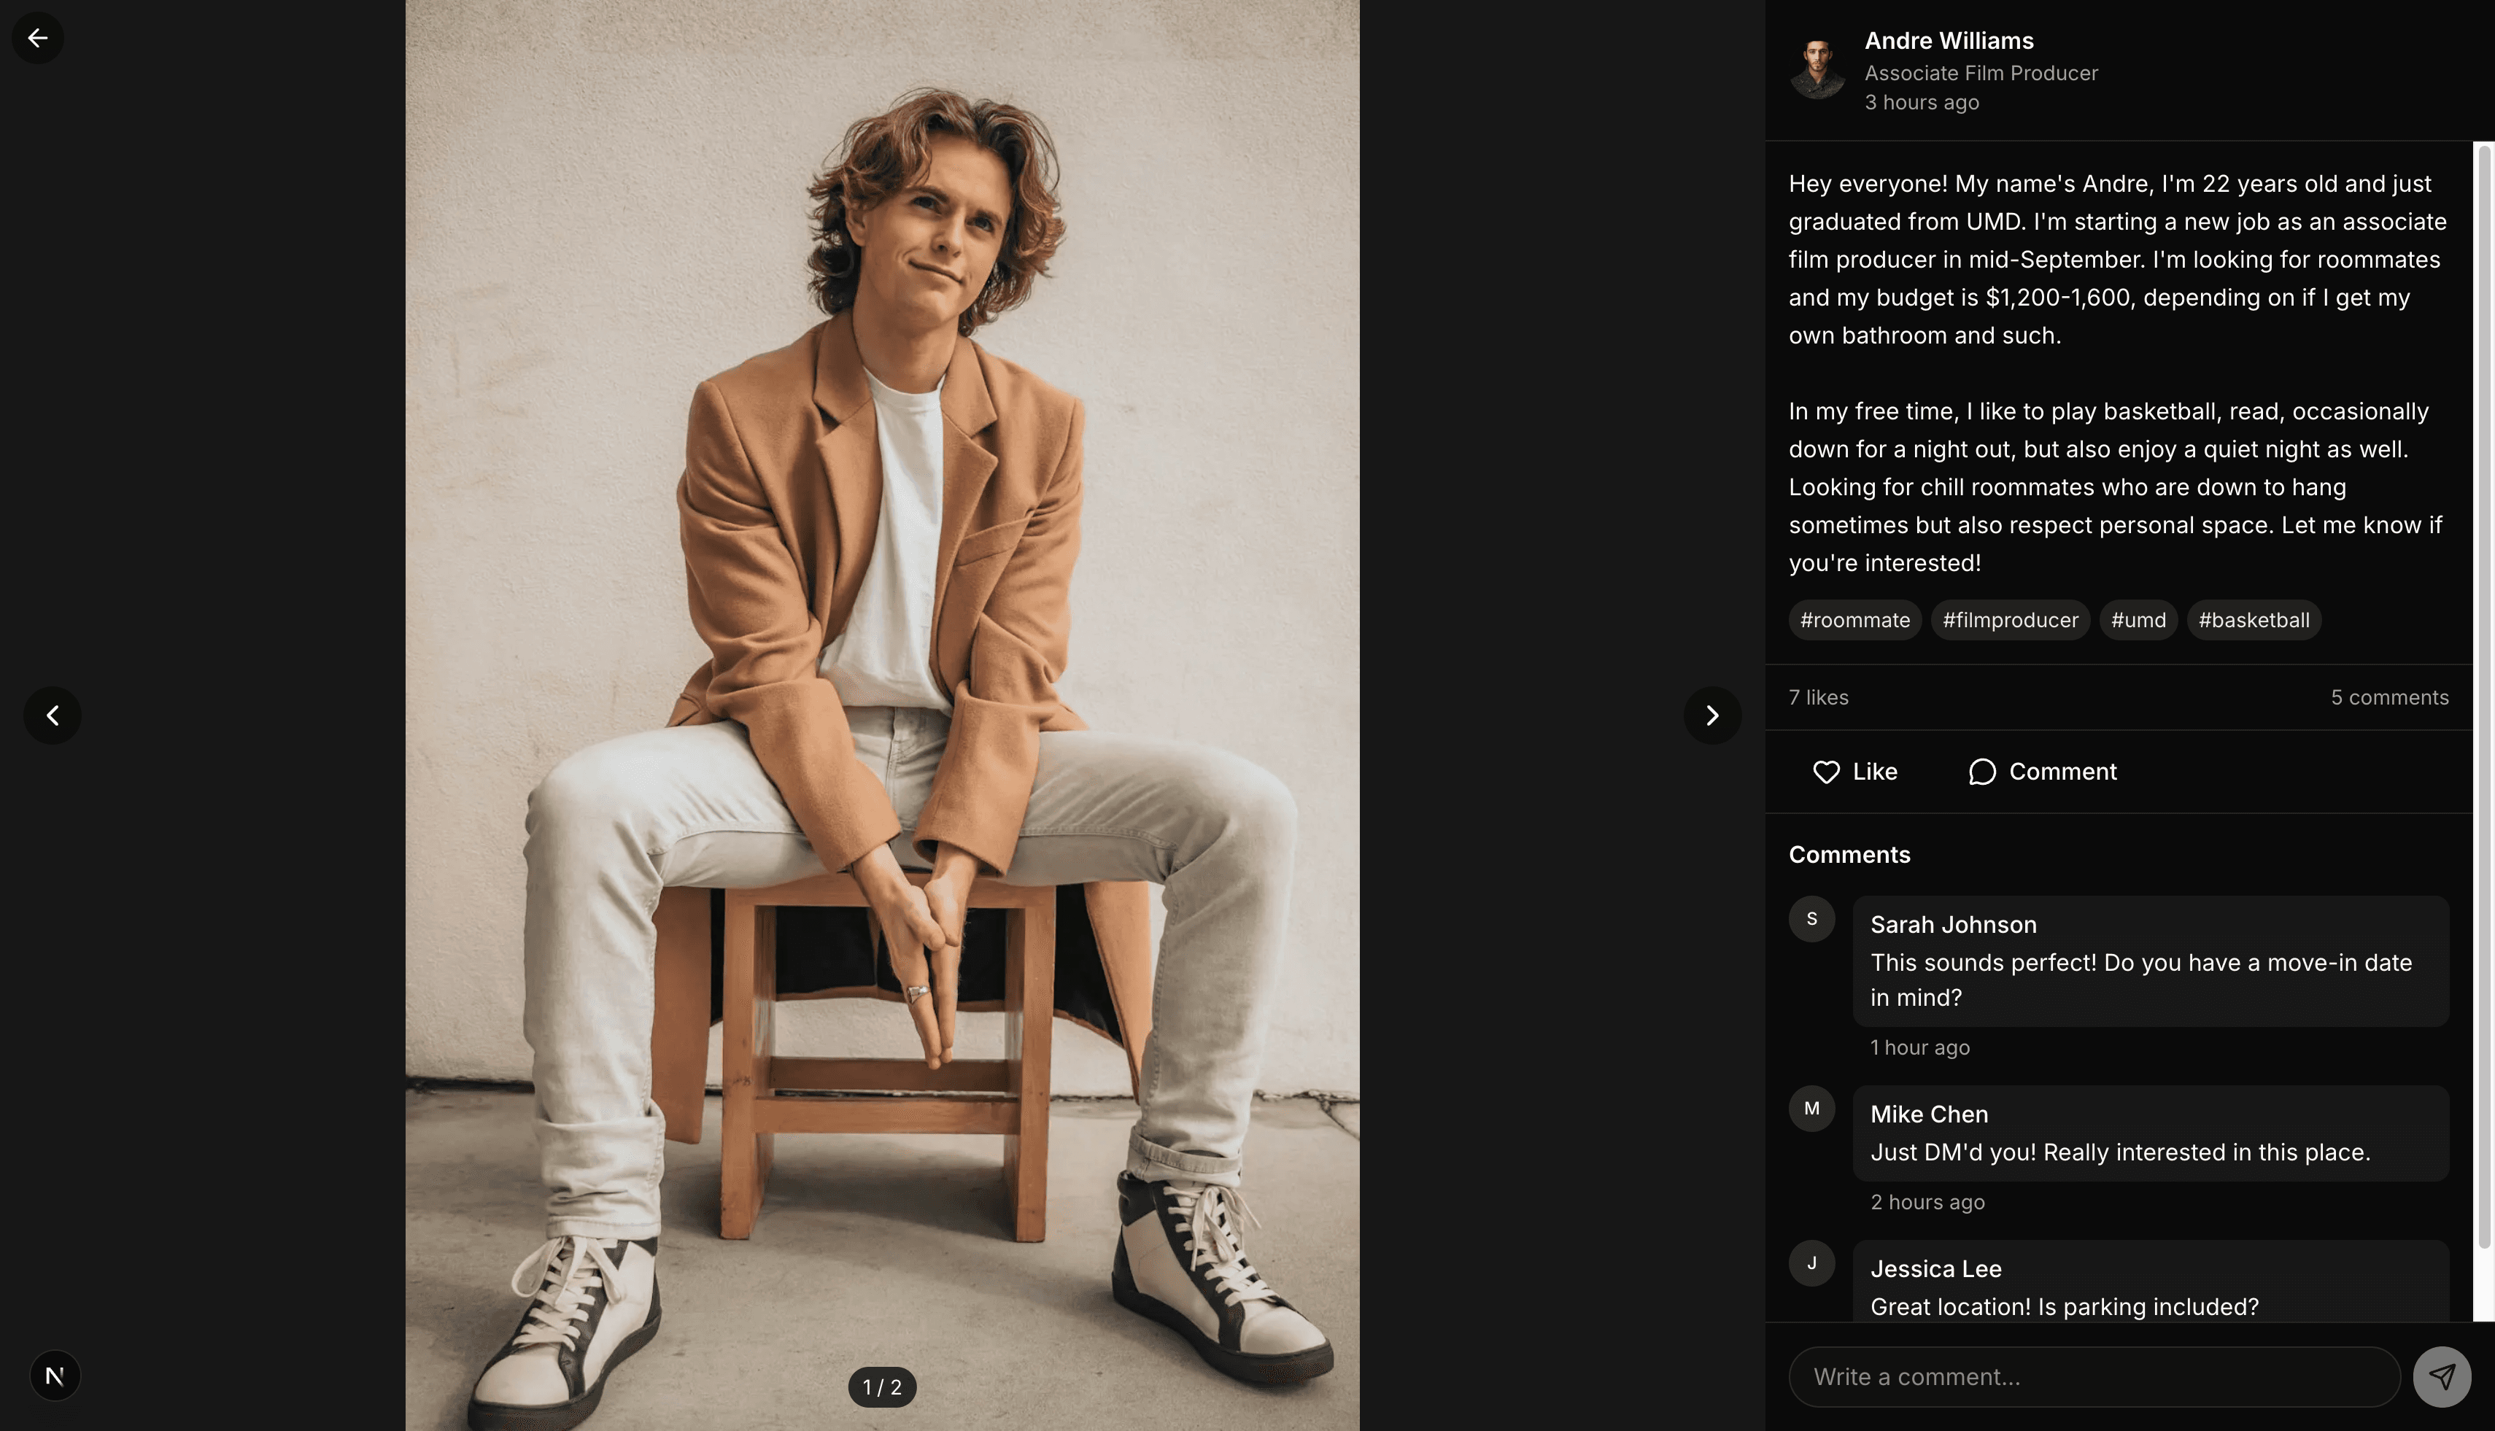Browse posts tagged #basketball
The image size is (2495, 1431).
2254,619
